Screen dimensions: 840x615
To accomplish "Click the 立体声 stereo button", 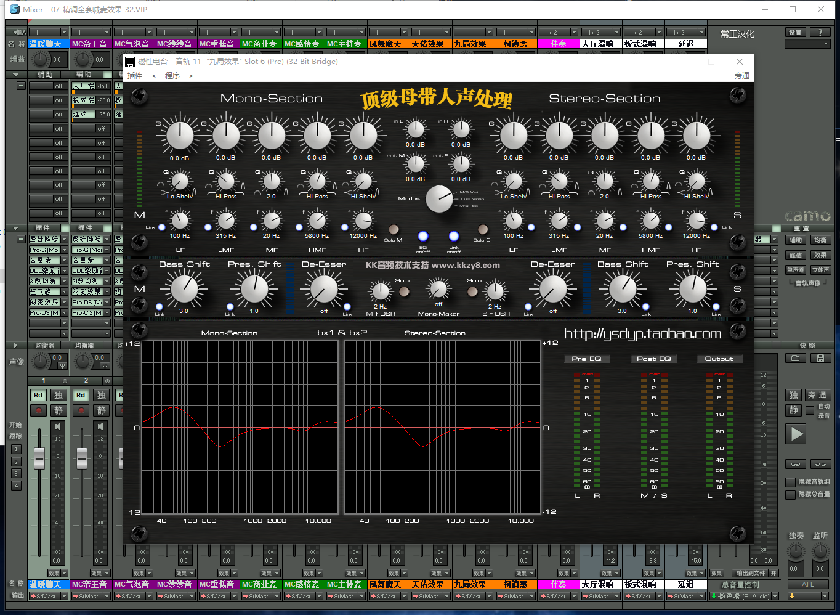I will 820,270.
